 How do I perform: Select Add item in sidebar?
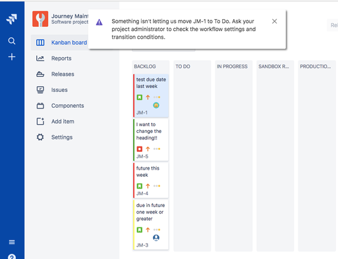[x=63, y=122]
